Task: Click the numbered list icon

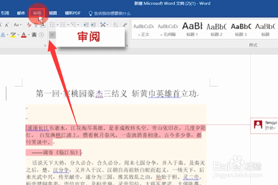Action: [x=63, y=25]
